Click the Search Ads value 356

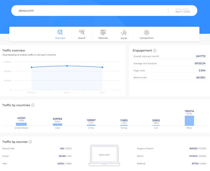(62, 148)
